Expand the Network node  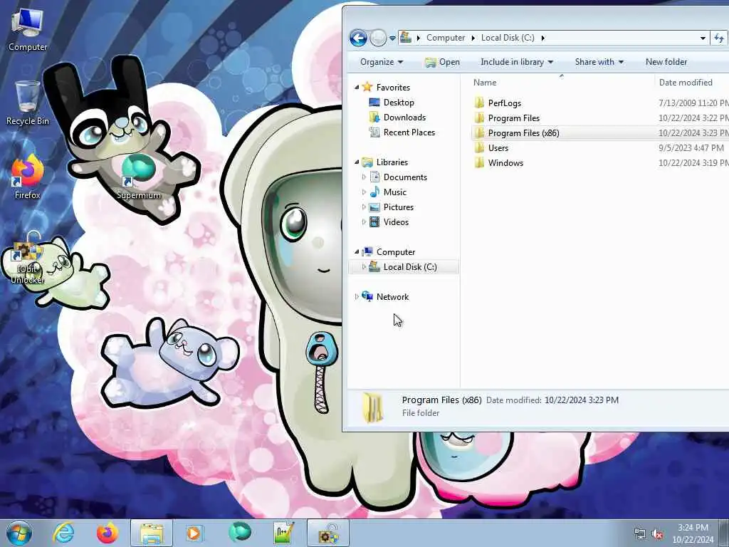(357, 297)
